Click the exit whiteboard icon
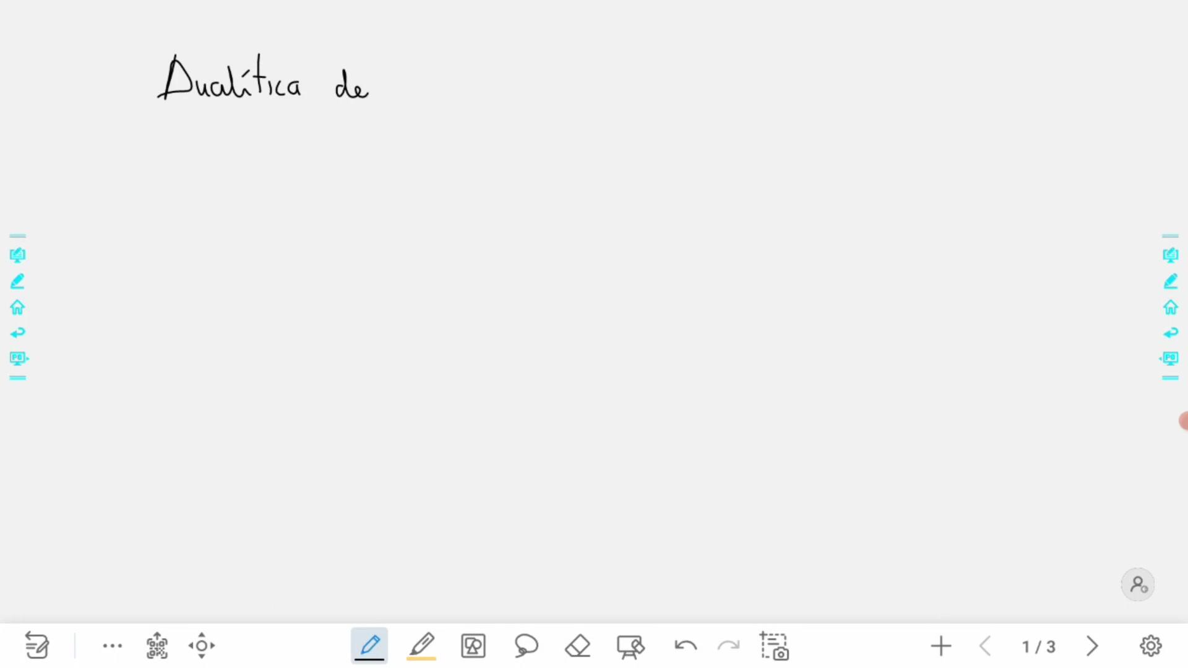This screenshot has width=1188, height=668. [x=37, y=646]
